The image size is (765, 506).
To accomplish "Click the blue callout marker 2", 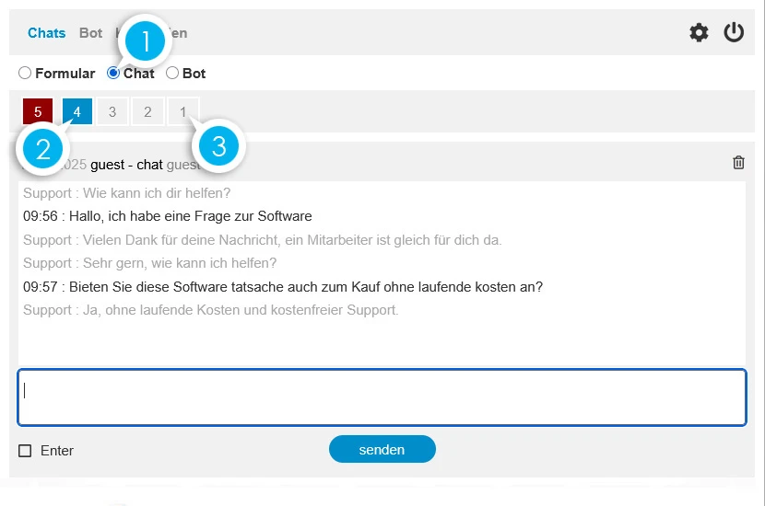I will pos(42,150).
